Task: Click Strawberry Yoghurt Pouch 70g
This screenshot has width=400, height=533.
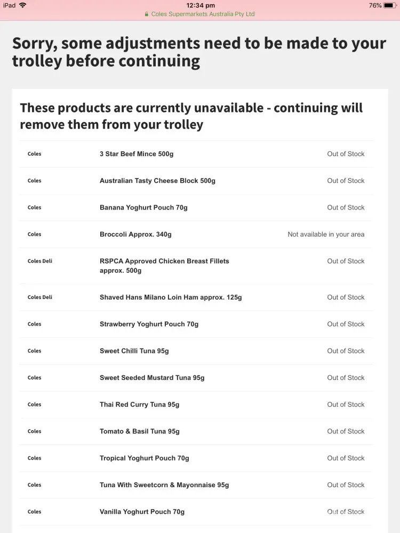Action: pos(149,324)
